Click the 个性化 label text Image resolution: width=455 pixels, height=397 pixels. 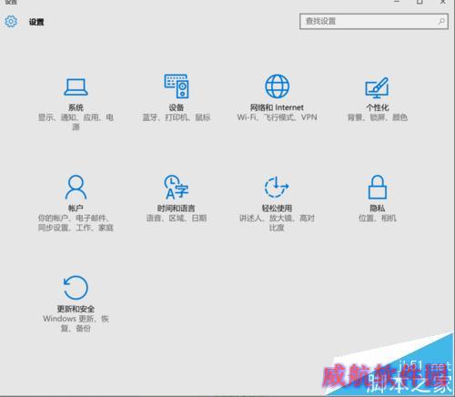pos(378,107)
